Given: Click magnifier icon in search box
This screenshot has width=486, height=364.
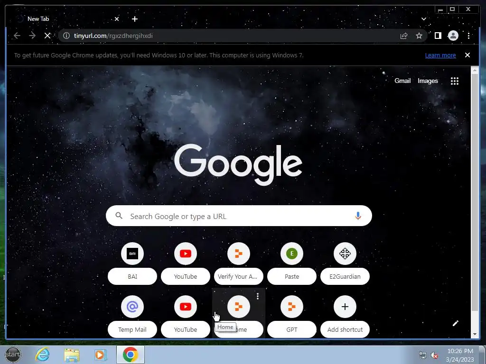Looking at the screenshot, I should pos(119,216).
